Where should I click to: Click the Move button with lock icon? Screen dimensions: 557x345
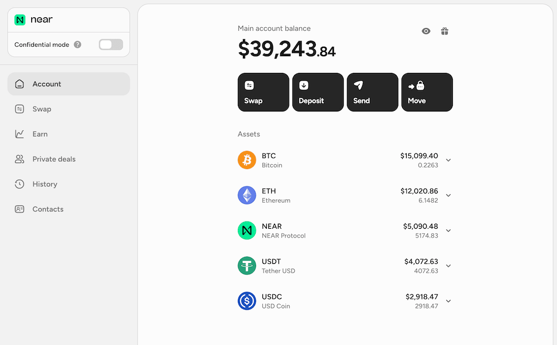[x=427, y=92]
